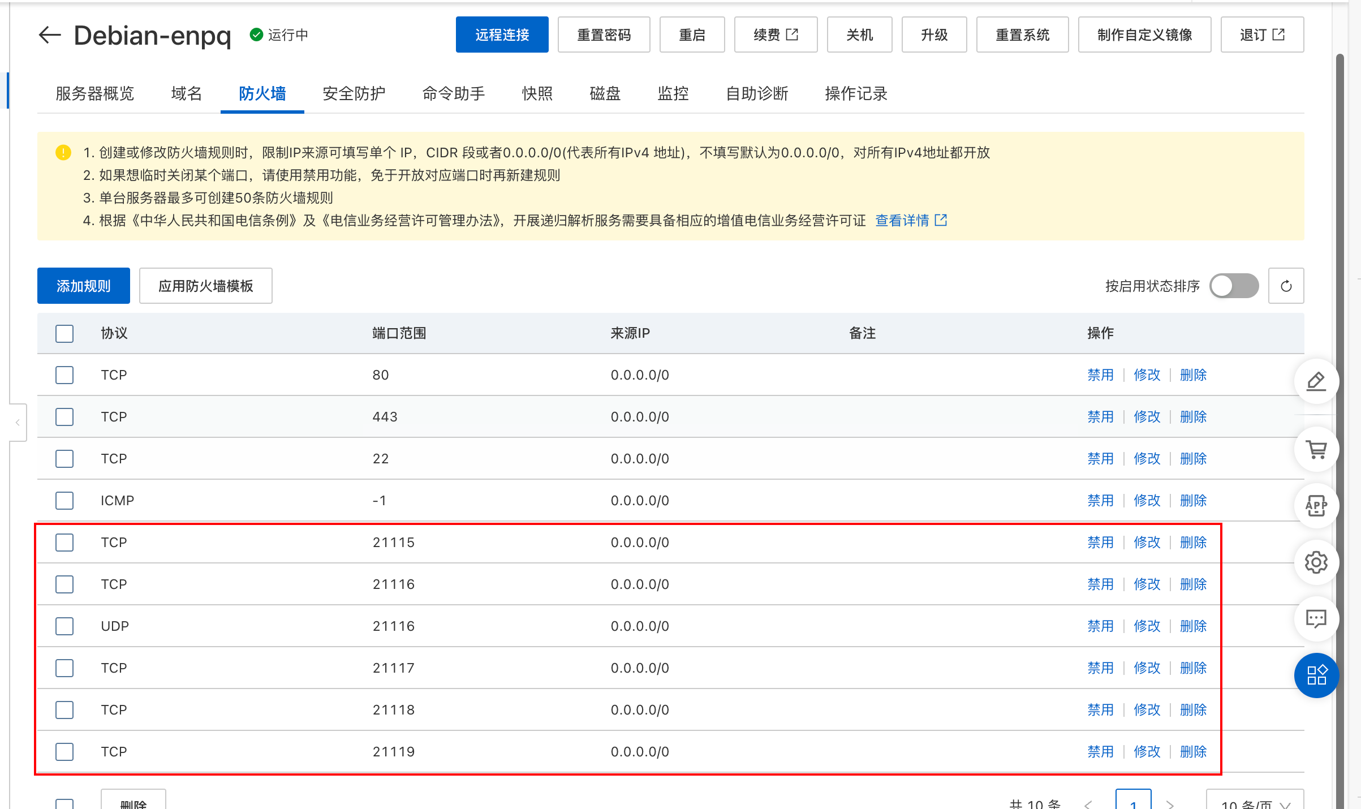Screen dimensions: 1361x809
Task: Click the back arrow next to Debian-enpq
Action: coord(50,35)
